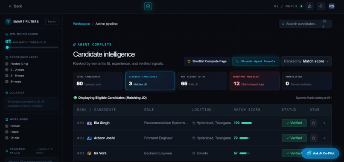
Task: Click the Frontend Engineer role cell
Action: [158, 138]
